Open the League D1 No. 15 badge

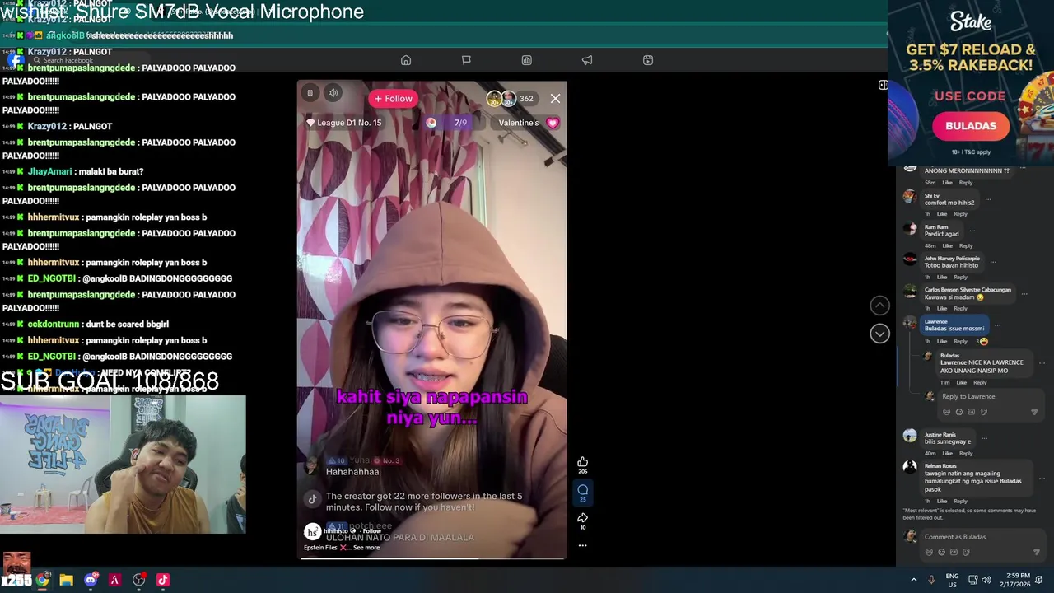(x=343, y=123)
